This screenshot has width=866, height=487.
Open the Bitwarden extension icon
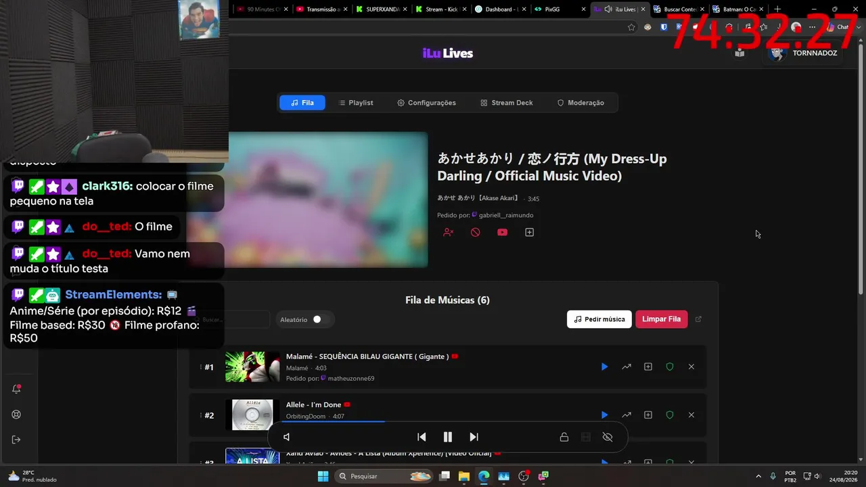(663, 27)
